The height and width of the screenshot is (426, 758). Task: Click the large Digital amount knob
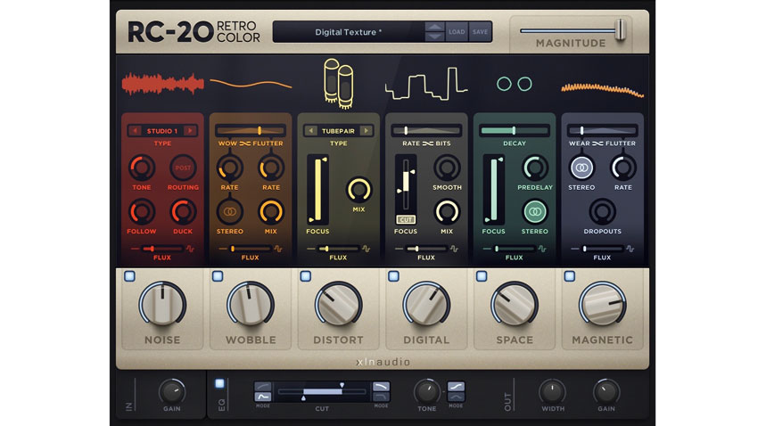click(x=426, y=306)
